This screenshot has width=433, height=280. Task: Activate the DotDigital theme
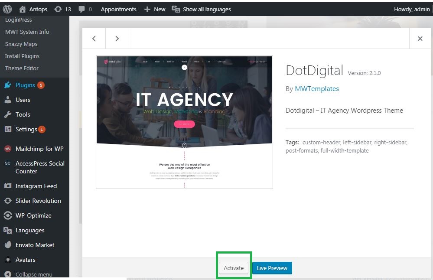(234, 268)
